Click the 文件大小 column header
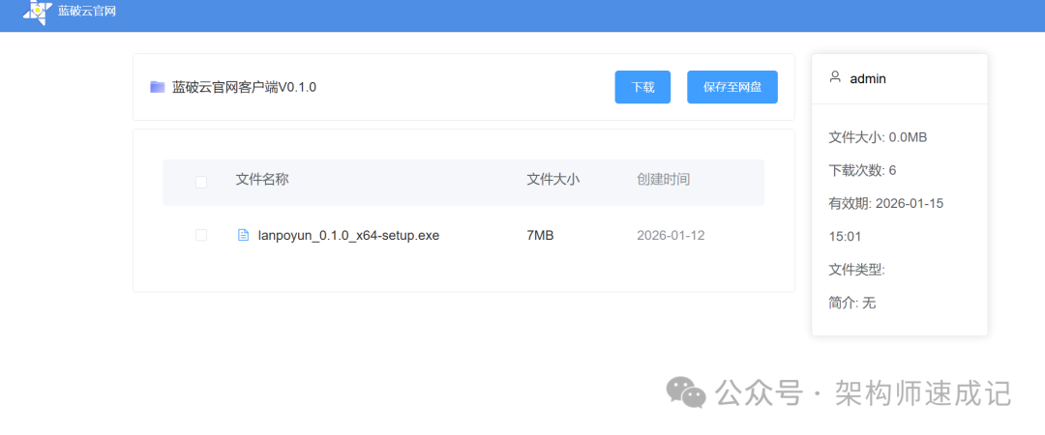This screenshot has height=435, width=1045. [x=553, y=179]
